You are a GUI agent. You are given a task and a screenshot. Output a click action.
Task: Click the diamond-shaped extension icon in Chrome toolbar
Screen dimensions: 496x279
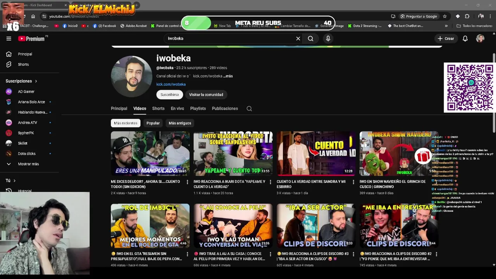point(458,16)
